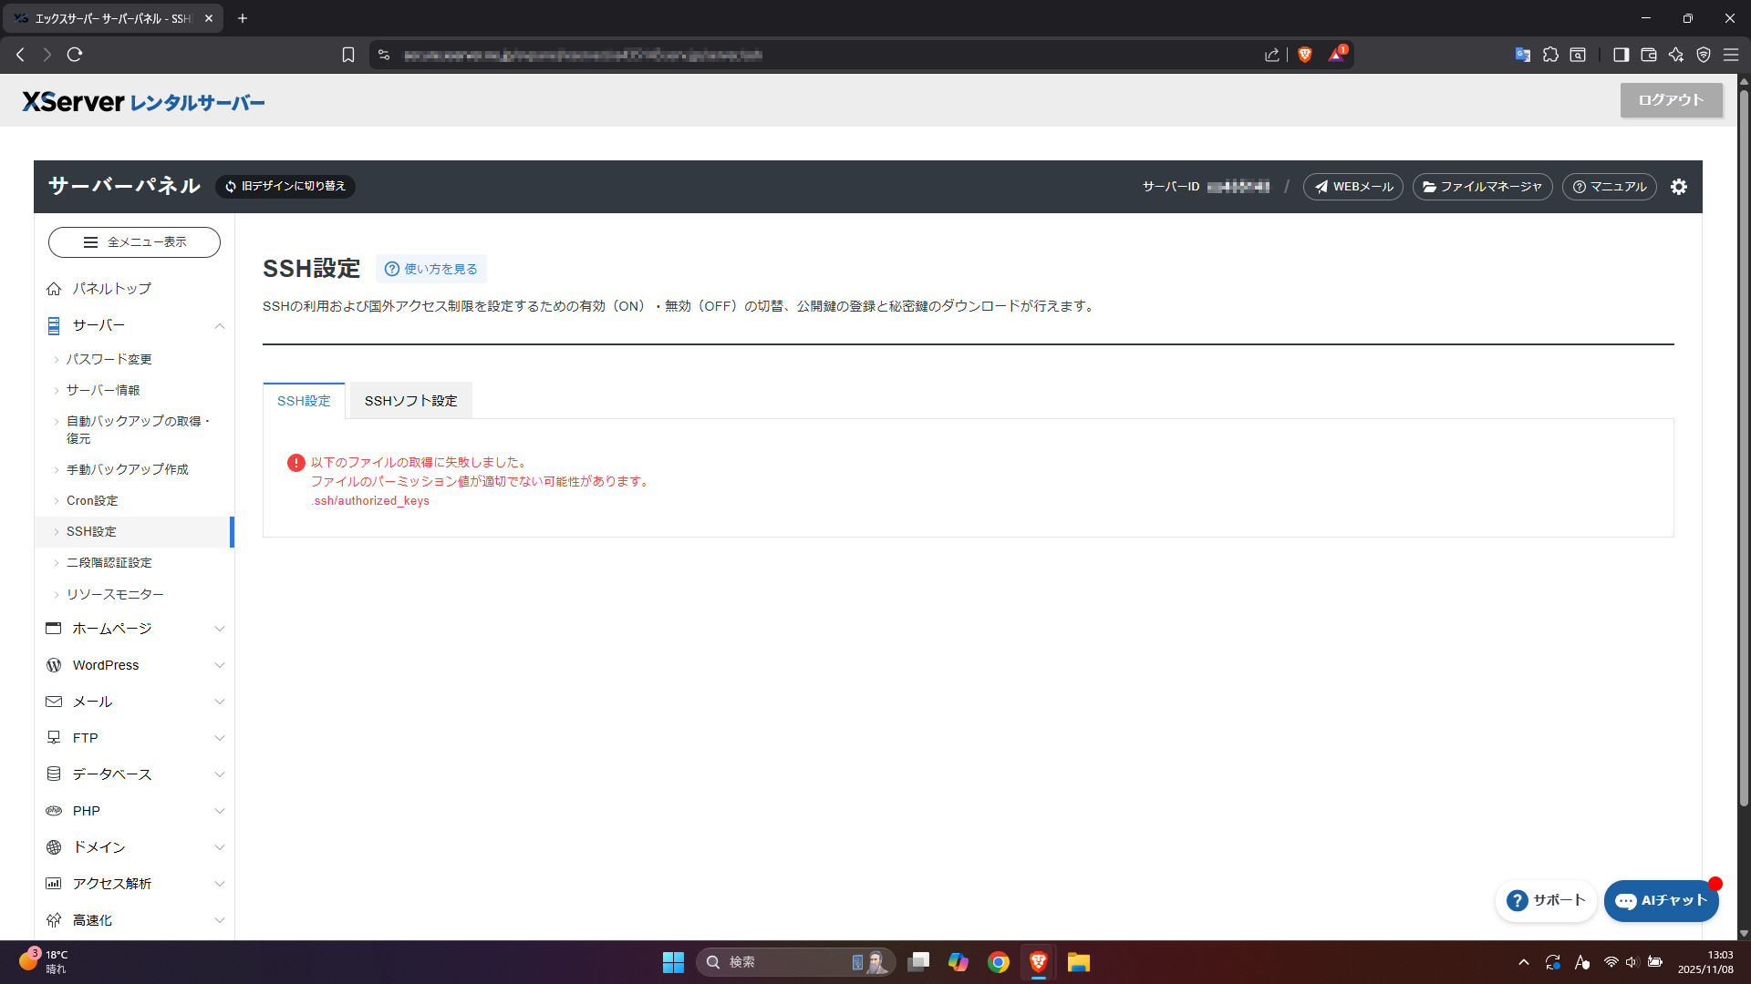Image resolution: width=1751 pixels, height=984 pixels.
Task: Open the 使い方を見る help link
Action: [x=431, y=269]
